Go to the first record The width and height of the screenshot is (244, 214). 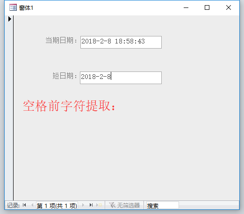tap(24, 205)
